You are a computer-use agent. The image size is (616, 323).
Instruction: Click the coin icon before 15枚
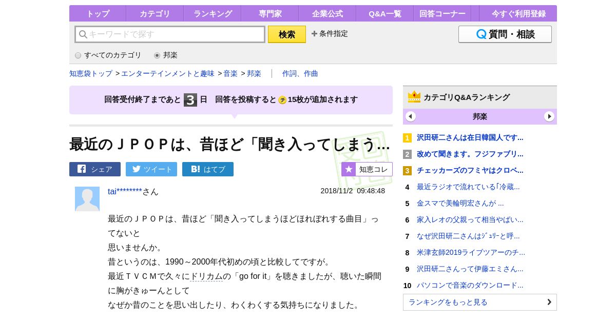(282, 100)
